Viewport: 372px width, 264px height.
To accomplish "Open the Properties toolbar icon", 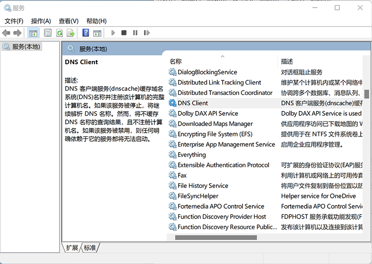I will point(48,33).
